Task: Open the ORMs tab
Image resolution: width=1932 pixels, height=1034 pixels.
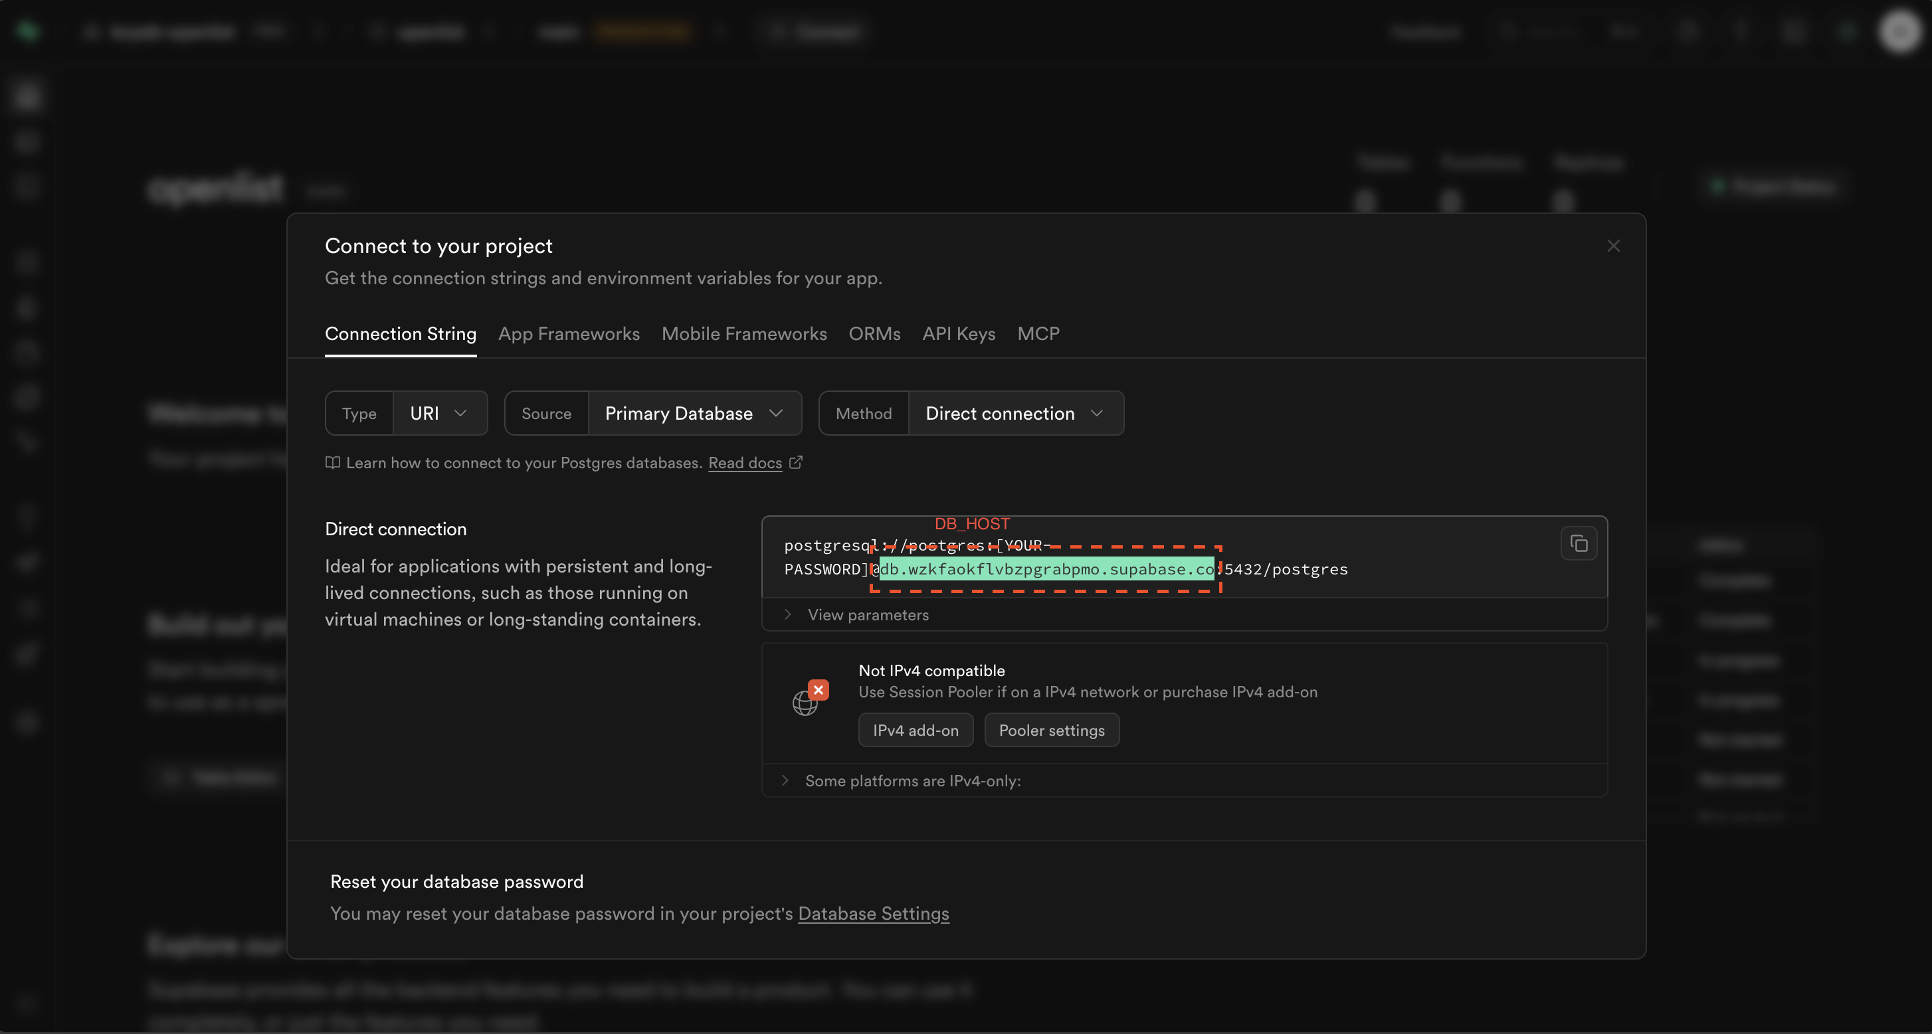Action: point(874,333)
